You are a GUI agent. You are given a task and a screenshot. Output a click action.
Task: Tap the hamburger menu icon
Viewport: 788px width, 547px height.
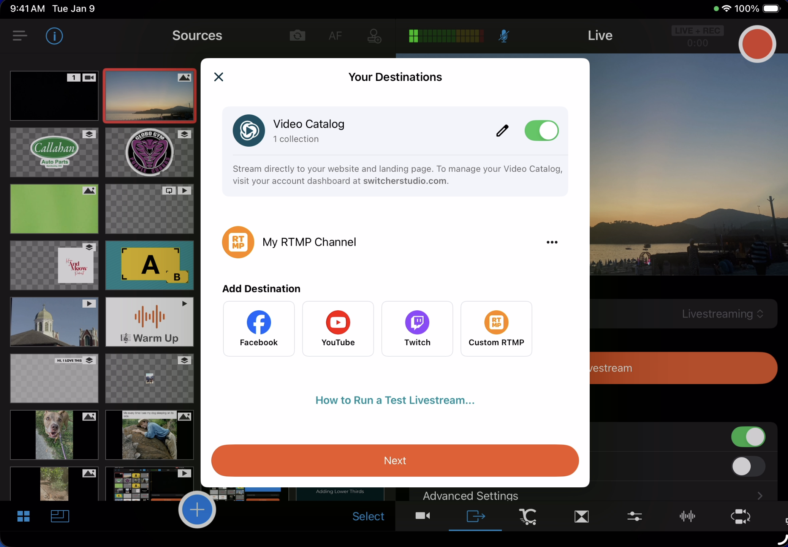(20, 36)
